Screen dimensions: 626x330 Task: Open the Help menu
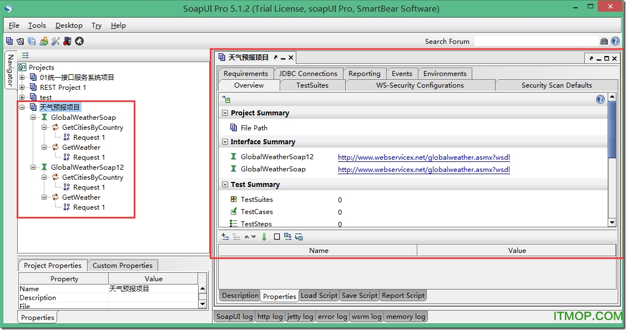point(118,25)
